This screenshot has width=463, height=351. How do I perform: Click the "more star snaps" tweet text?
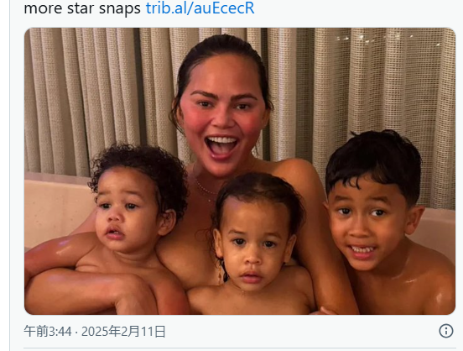82,8
